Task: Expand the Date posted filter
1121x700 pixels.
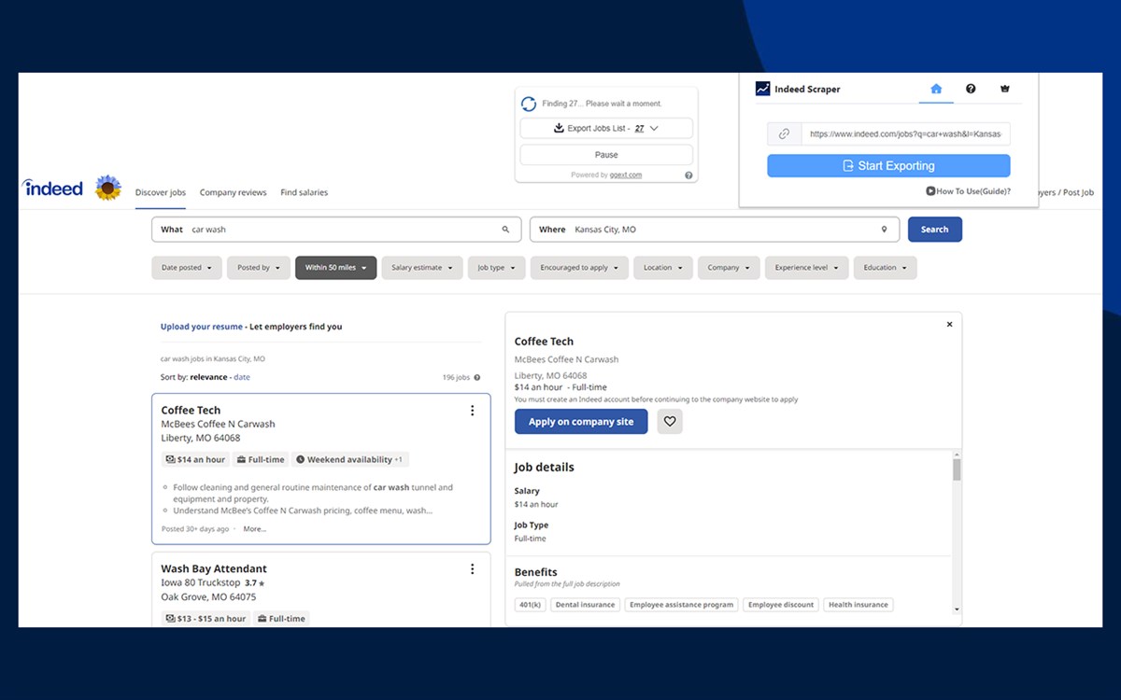Action: coord(187,268)
